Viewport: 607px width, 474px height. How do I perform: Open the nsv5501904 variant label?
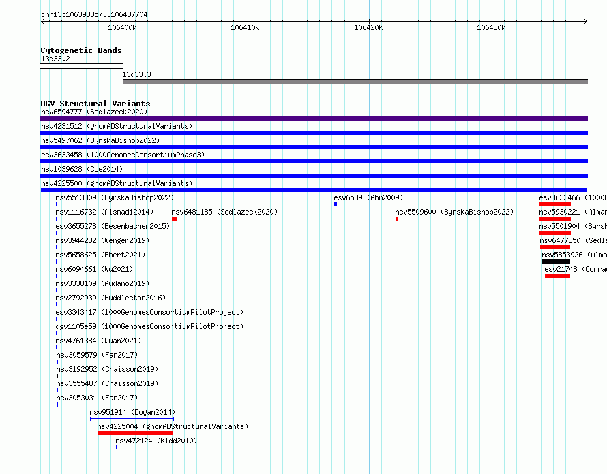click(x=573, y=226)
